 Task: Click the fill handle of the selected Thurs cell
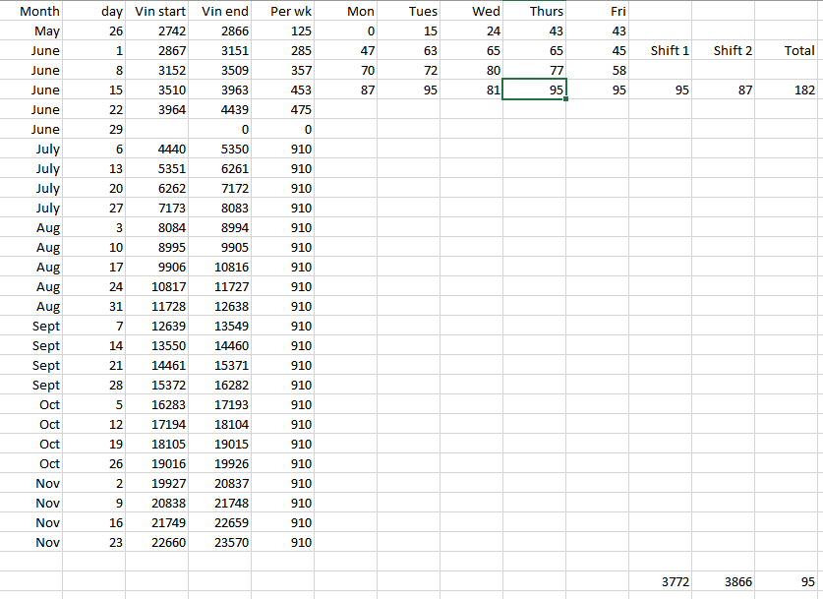(x=565, y=98)
